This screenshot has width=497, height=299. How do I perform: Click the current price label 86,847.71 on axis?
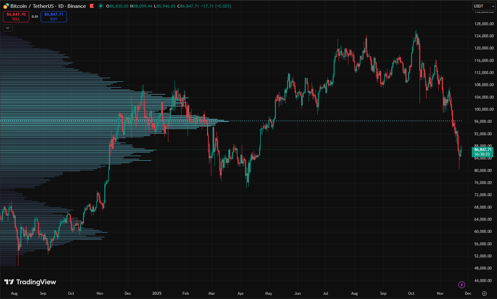(483, 150)
